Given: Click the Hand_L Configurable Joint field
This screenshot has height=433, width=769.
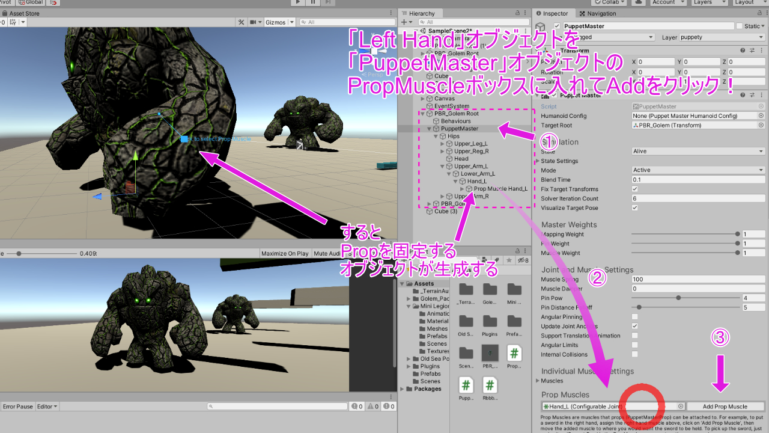Looking at the screenshot, I should 613,407.
